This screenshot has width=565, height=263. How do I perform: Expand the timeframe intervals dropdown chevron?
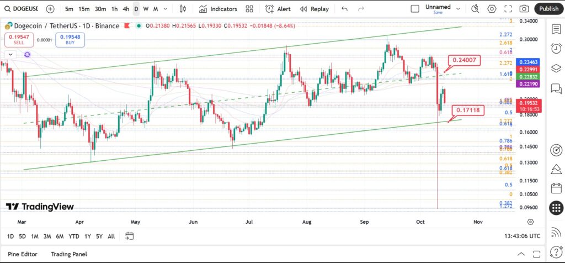(x=166, y=9)
